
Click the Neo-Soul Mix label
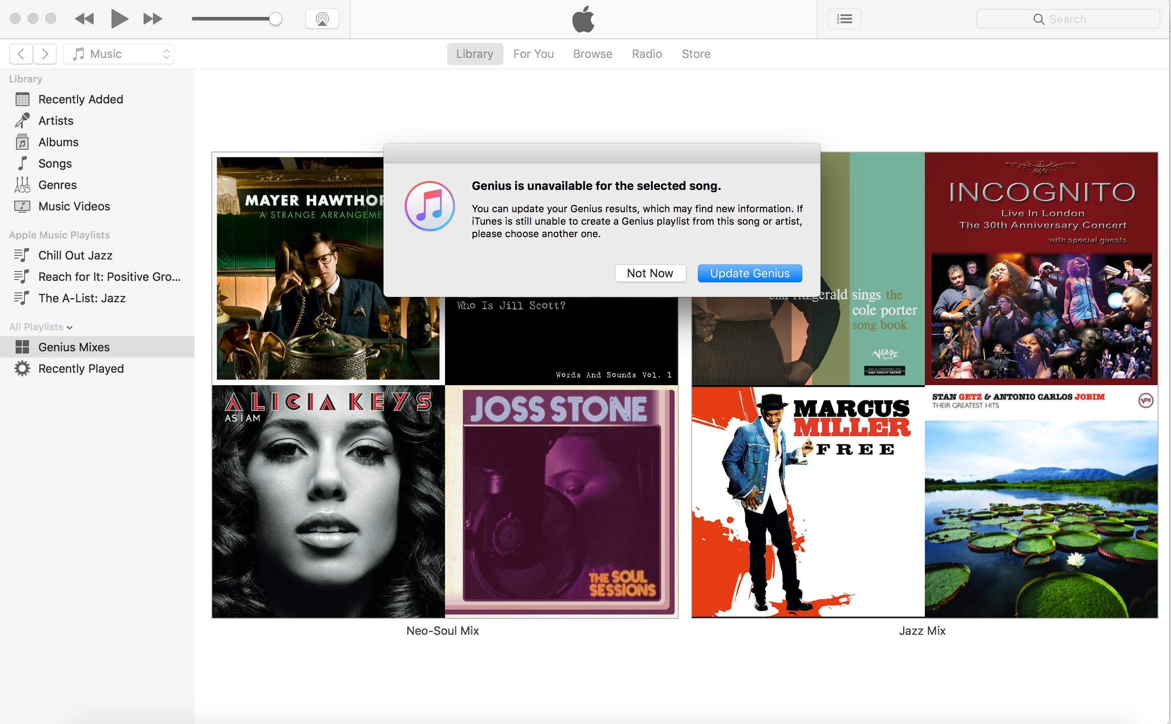[x=442, y=631]
